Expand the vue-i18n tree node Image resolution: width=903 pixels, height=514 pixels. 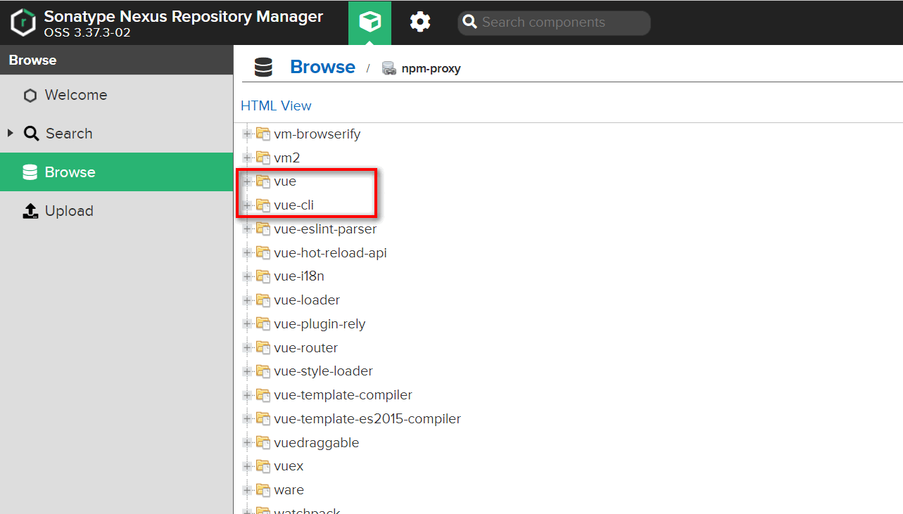pos(247,276)
